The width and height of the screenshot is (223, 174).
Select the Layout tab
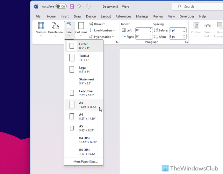point(106,17)
